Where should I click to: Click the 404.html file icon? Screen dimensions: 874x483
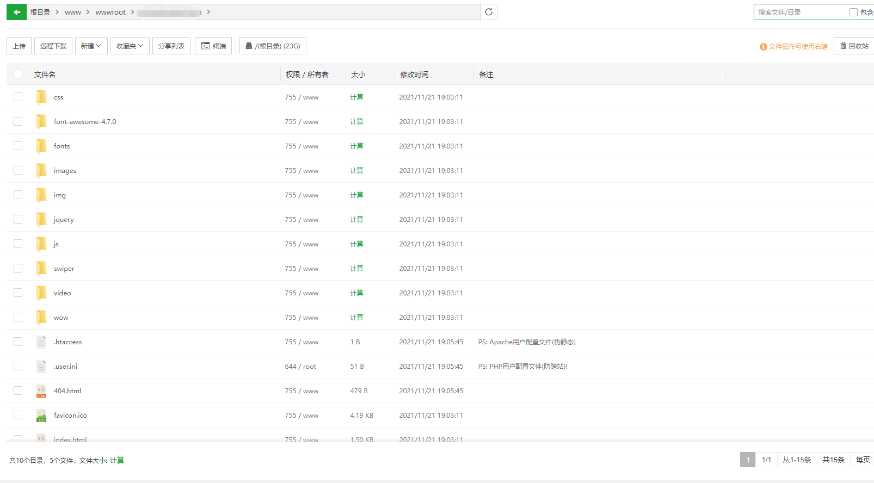[x=41, y=391]
